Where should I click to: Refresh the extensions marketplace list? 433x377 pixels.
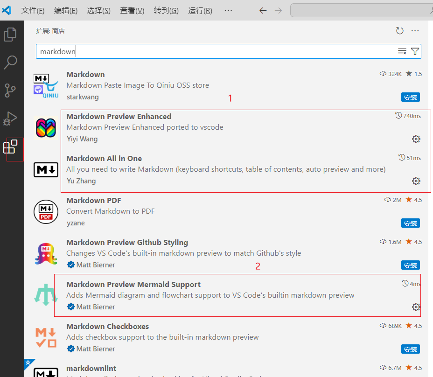399,30
